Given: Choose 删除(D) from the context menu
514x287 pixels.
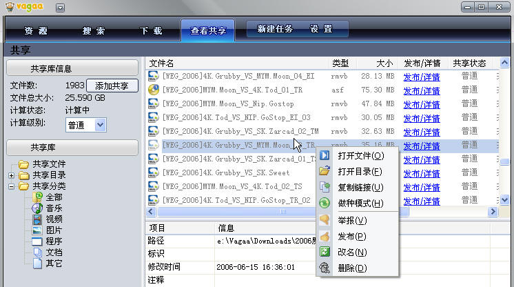Looking at the screenshot, I should tap(351, 268).
